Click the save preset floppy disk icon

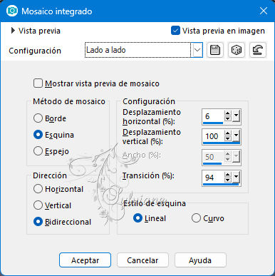215,50
